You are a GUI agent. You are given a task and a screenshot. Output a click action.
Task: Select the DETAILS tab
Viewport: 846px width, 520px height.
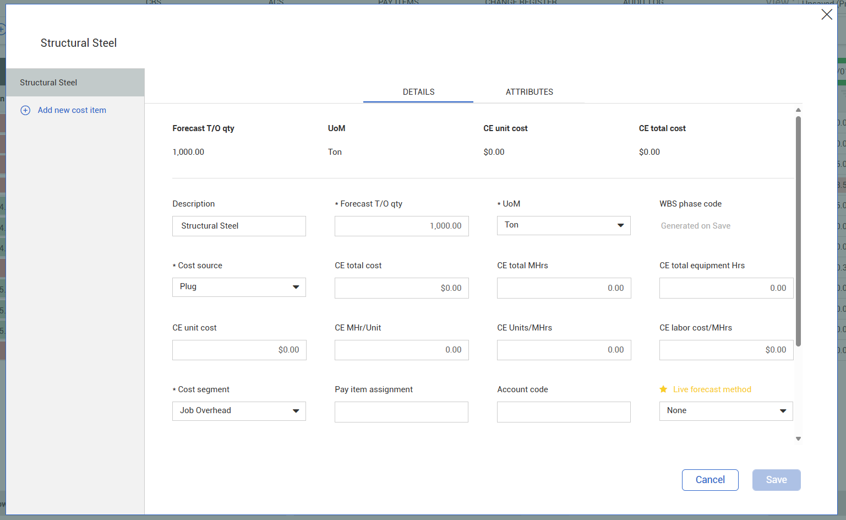click(x=418, y=92)
